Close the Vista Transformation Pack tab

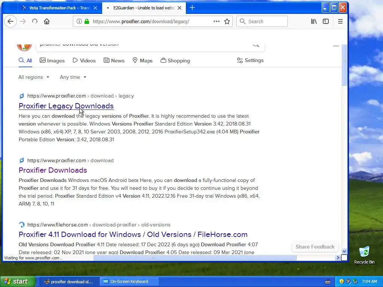pyautogui.click(x=95, y=8)
